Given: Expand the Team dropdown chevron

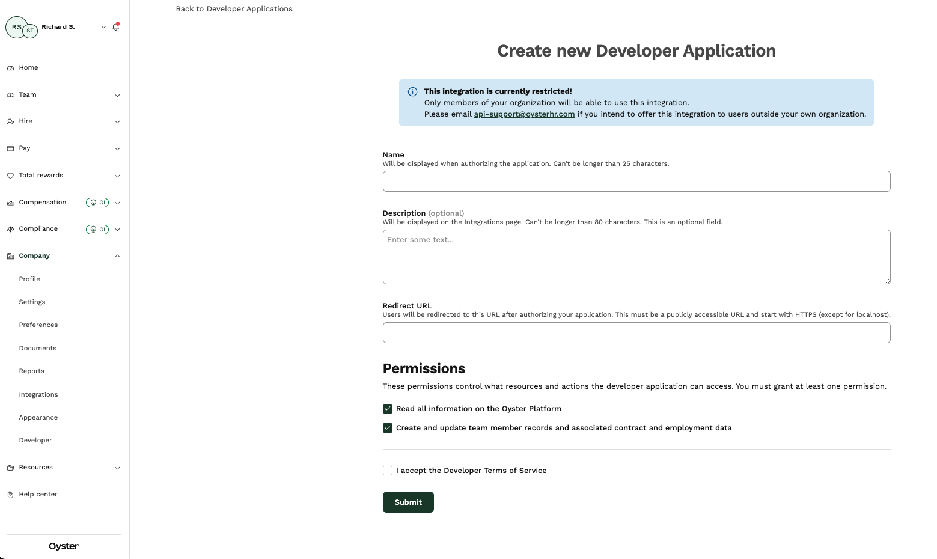Looking at the screenshot, I should [x=117, y=95].
